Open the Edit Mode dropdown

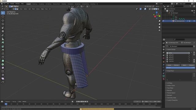[x=7, y=9]
